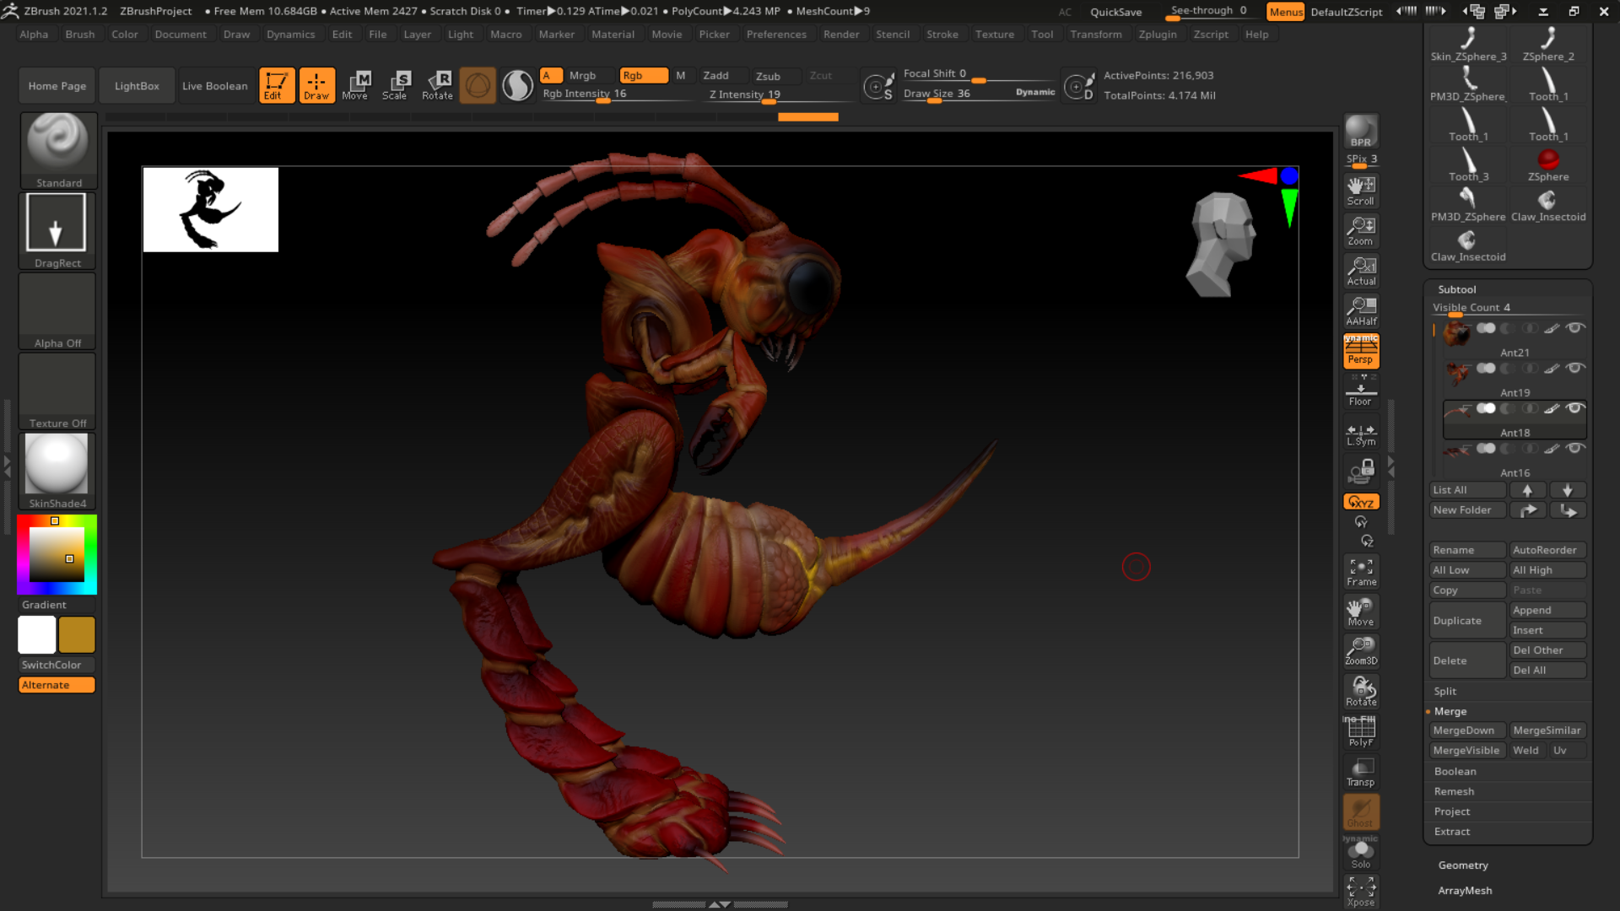The height and width of the screenshot is (911, 1620).
Task: Collapse the Merge section
Action: pyautogui.click(x=1450, y=711)
